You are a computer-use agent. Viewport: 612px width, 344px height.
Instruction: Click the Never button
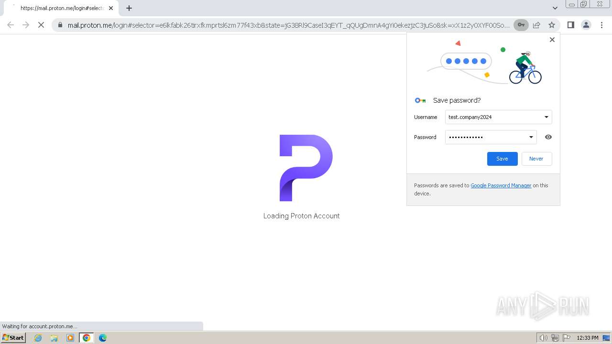click(536, 159)
